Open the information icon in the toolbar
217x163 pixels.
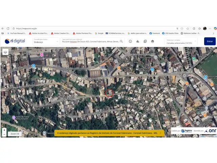130,41
